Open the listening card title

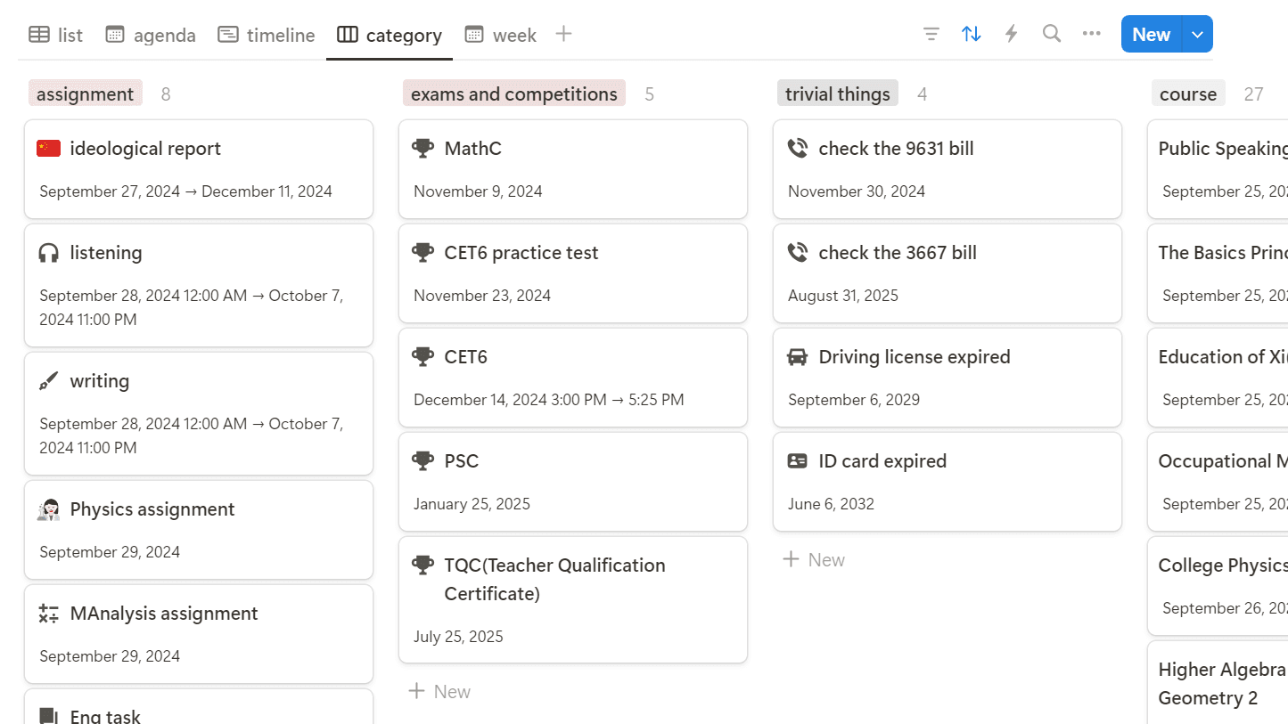pos(106,253)
